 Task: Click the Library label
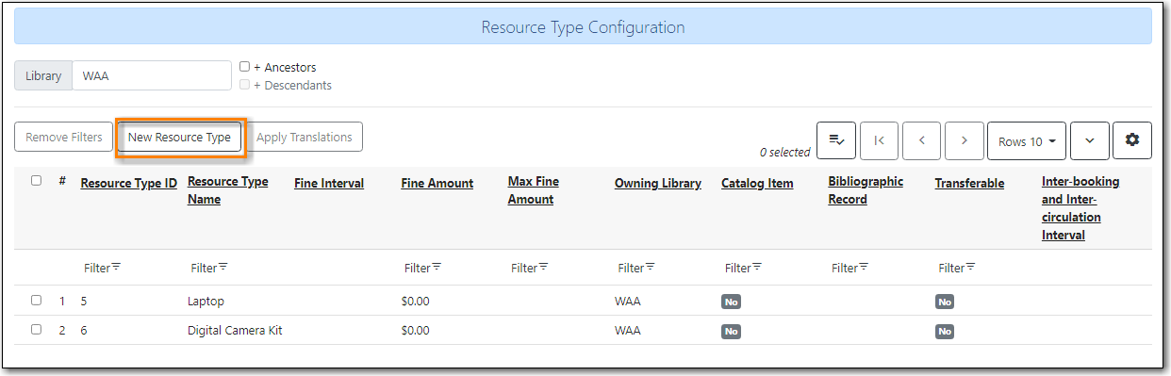click(43, 76)
